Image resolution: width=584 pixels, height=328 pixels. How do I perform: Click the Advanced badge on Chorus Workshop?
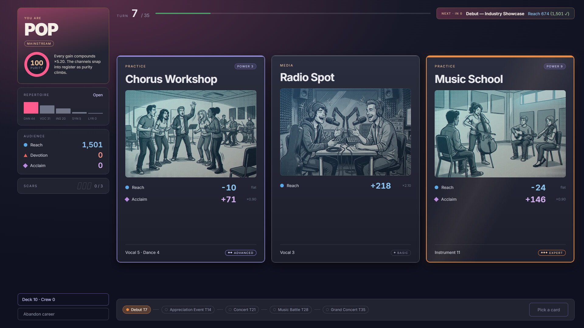pyautogui.click(x=241, y=253)
